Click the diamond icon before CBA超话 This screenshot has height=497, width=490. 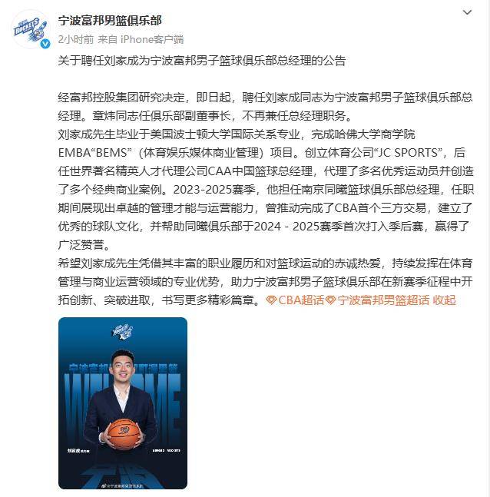pos(271,300)
